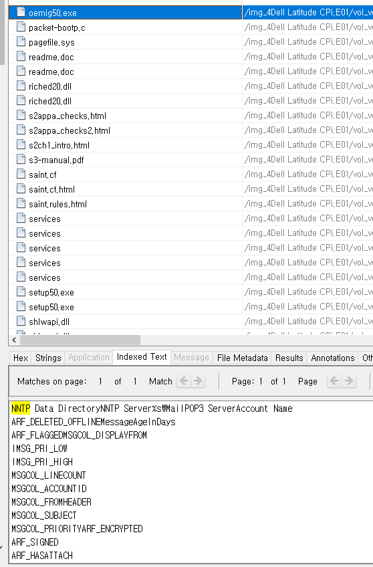Click file icon next to shlwapi.dll
Image resolution: width=373 pixels, height=567 pixels.
coord(21,321)
